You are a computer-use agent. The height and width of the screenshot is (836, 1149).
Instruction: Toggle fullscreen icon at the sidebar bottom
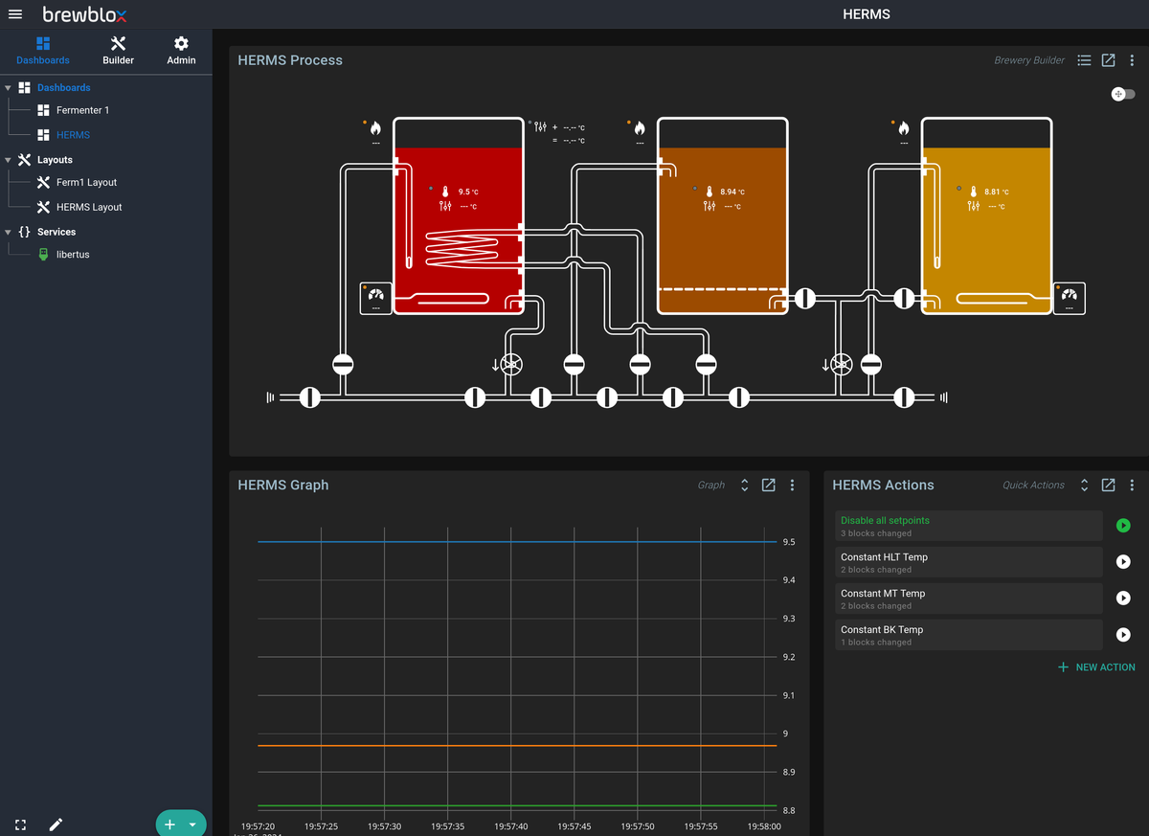(21, 825)
